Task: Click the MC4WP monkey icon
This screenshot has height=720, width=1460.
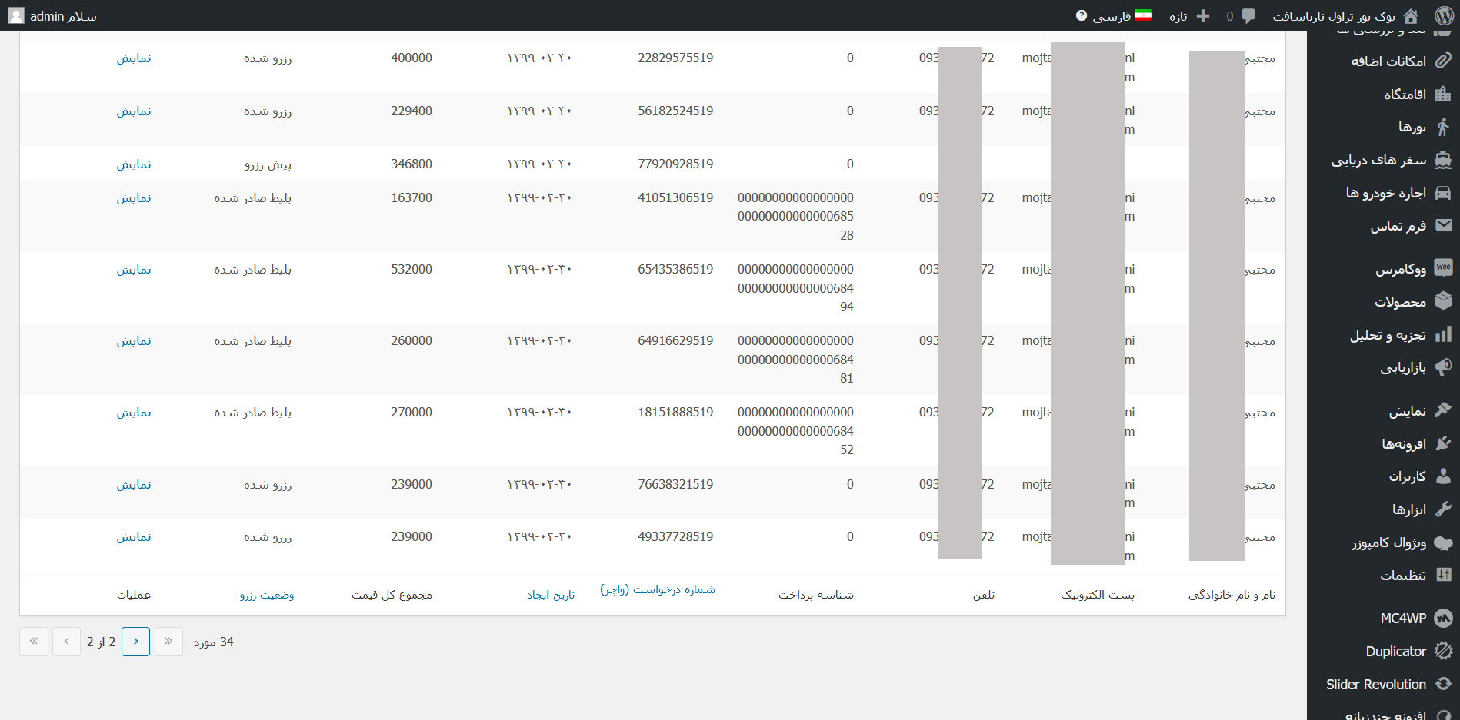Action: pos(1443,618)
